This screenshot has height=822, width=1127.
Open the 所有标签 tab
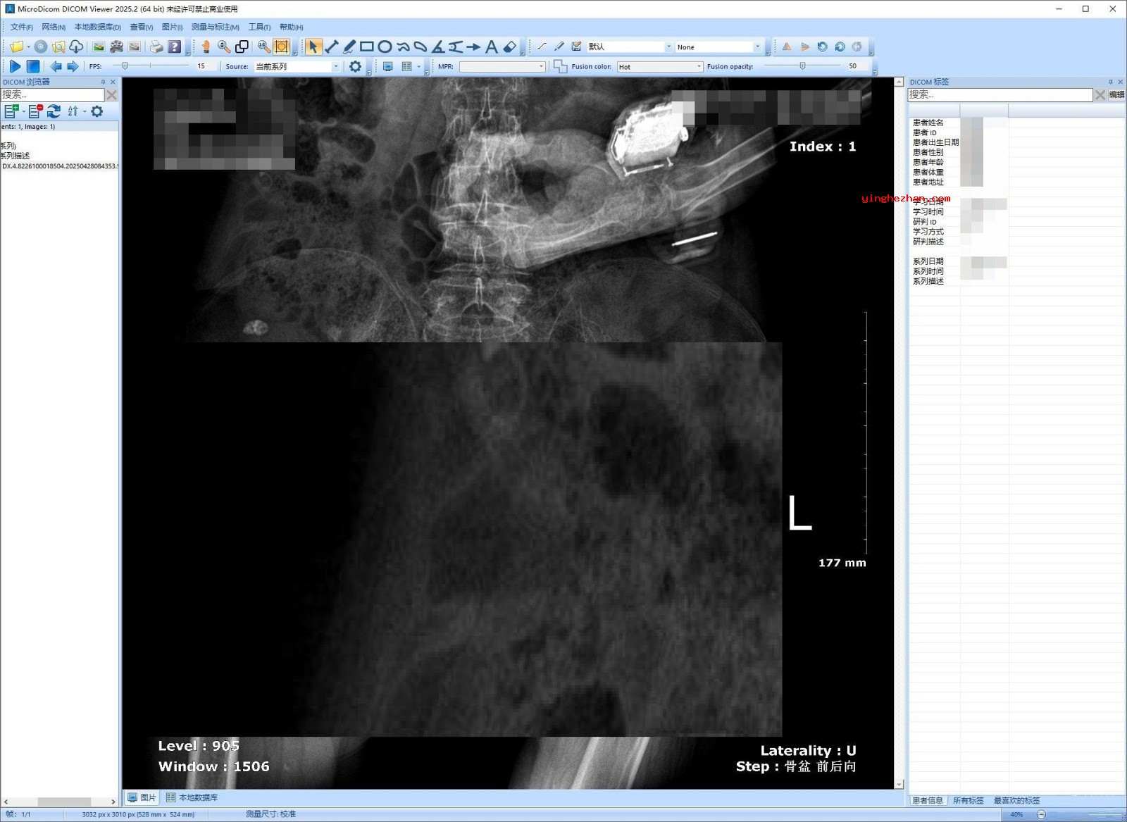[x=968, y=801]
